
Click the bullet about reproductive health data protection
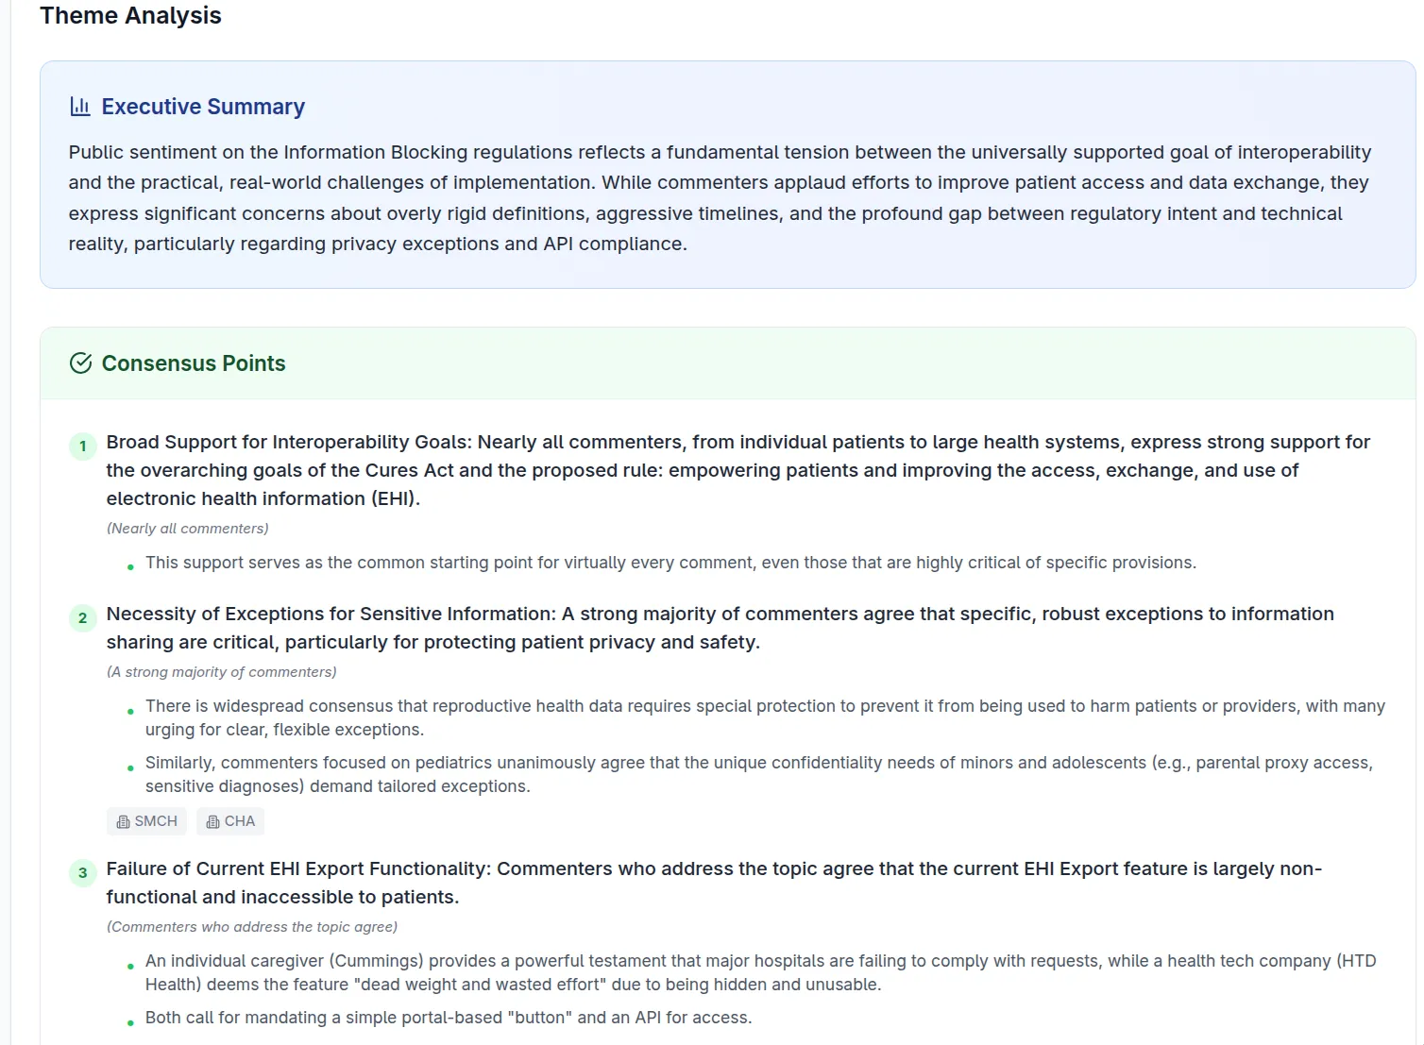(765, 717)
